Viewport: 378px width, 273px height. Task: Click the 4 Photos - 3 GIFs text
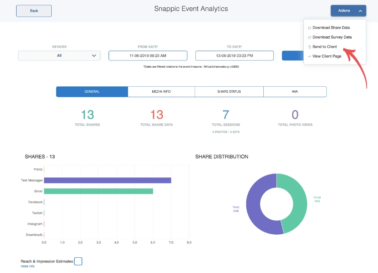point(226,132)
